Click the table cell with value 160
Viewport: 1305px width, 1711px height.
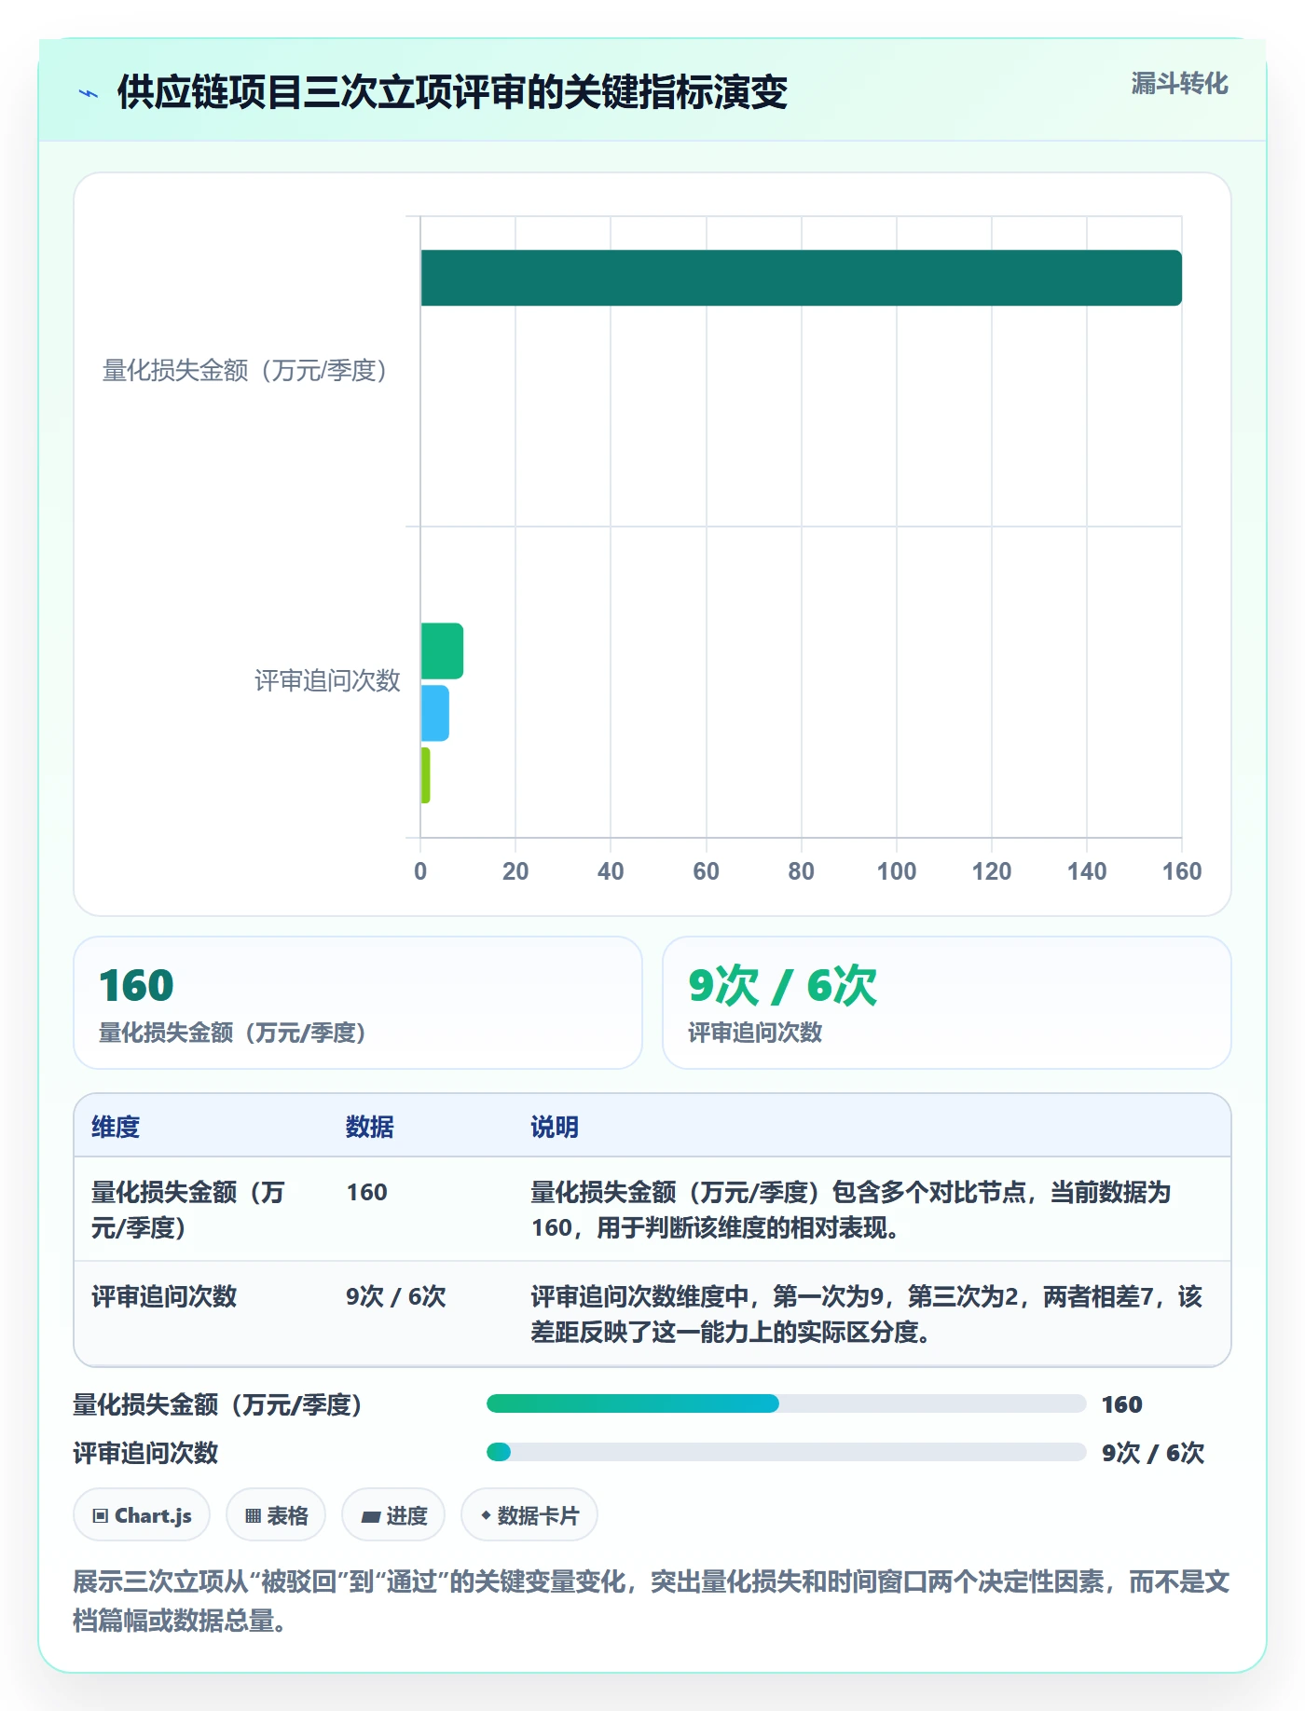click(x=366, y=1192)
